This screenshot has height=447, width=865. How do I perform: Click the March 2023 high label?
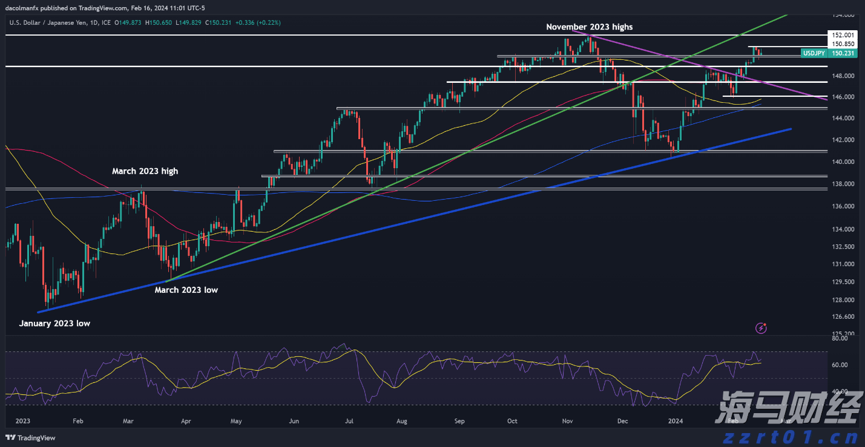tap(144, 171)
